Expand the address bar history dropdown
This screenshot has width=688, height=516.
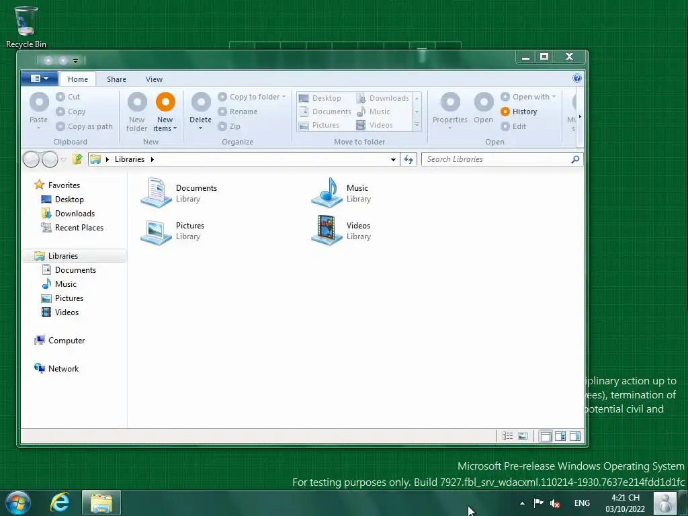[393, 159]
